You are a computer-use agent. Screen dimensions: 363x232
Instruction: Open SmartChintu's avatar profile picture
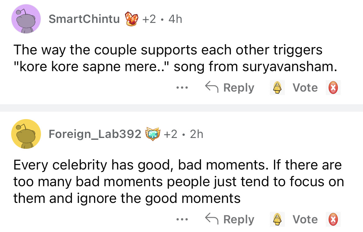point(26,19)
